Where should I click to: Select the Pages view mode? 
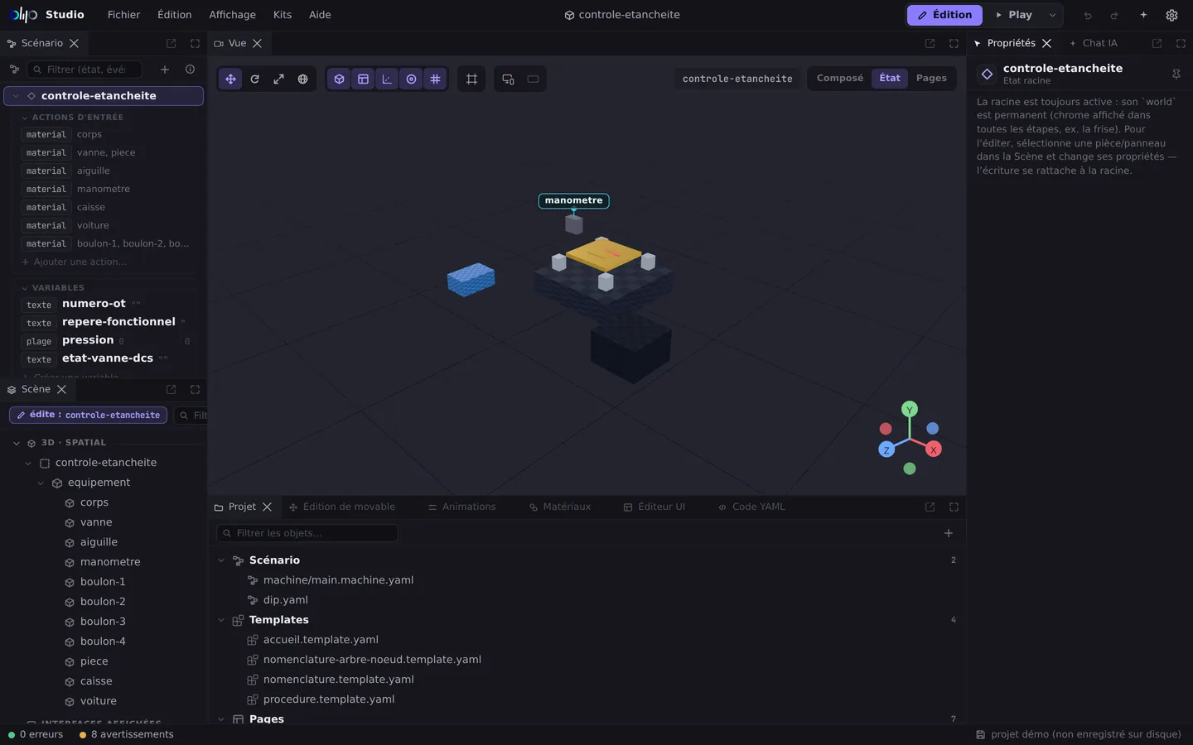931,78
